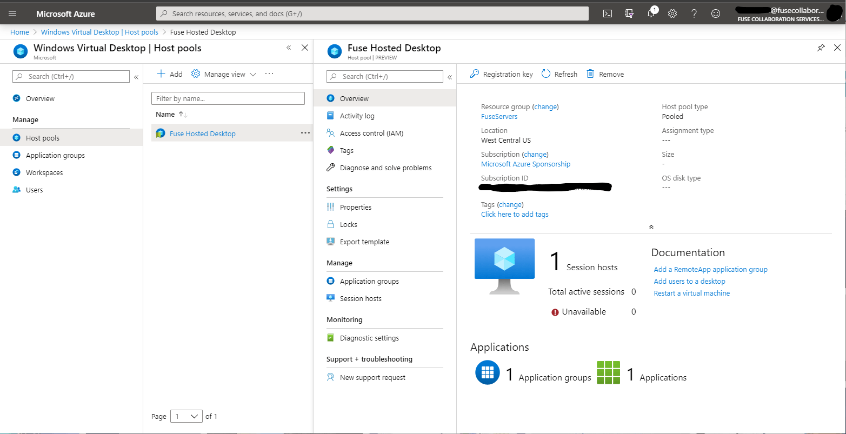
Task: Sort host pools by the Name column
Action: point(171,114)
